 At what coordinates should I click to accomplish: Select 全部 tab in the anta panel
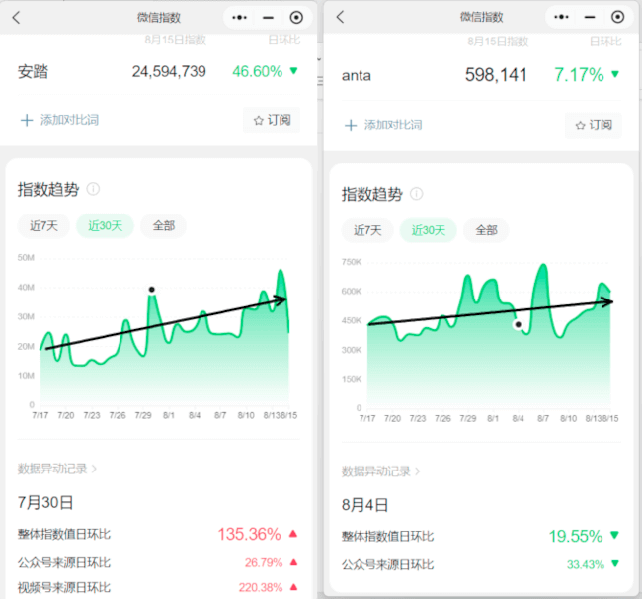coord(486,230)
